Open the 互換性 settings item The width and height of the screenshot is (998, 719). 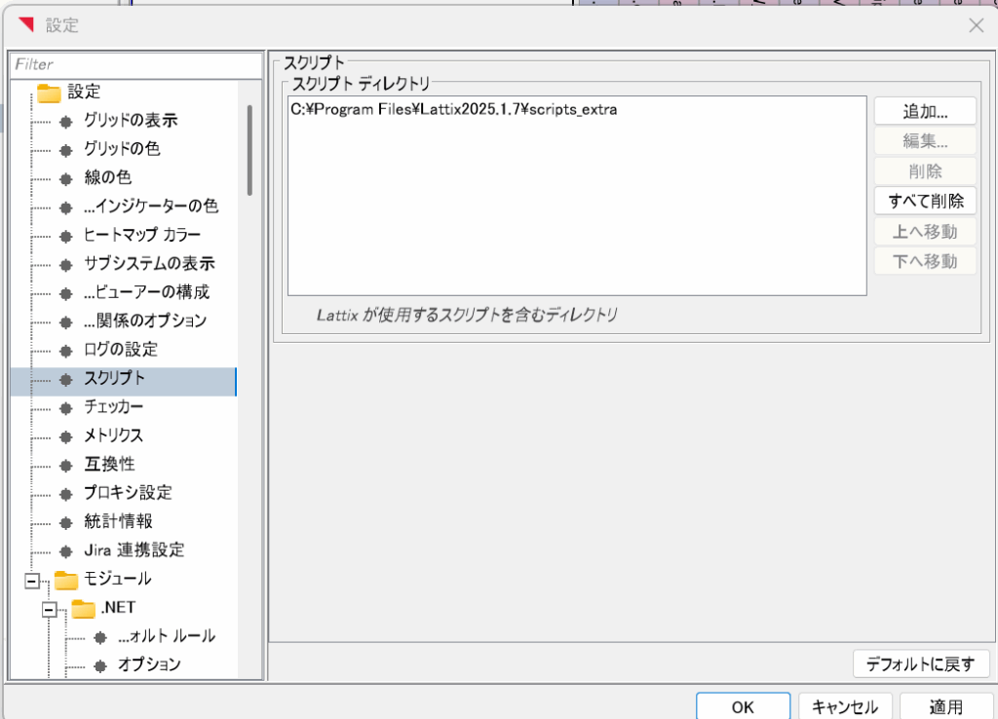pos(109,464)
